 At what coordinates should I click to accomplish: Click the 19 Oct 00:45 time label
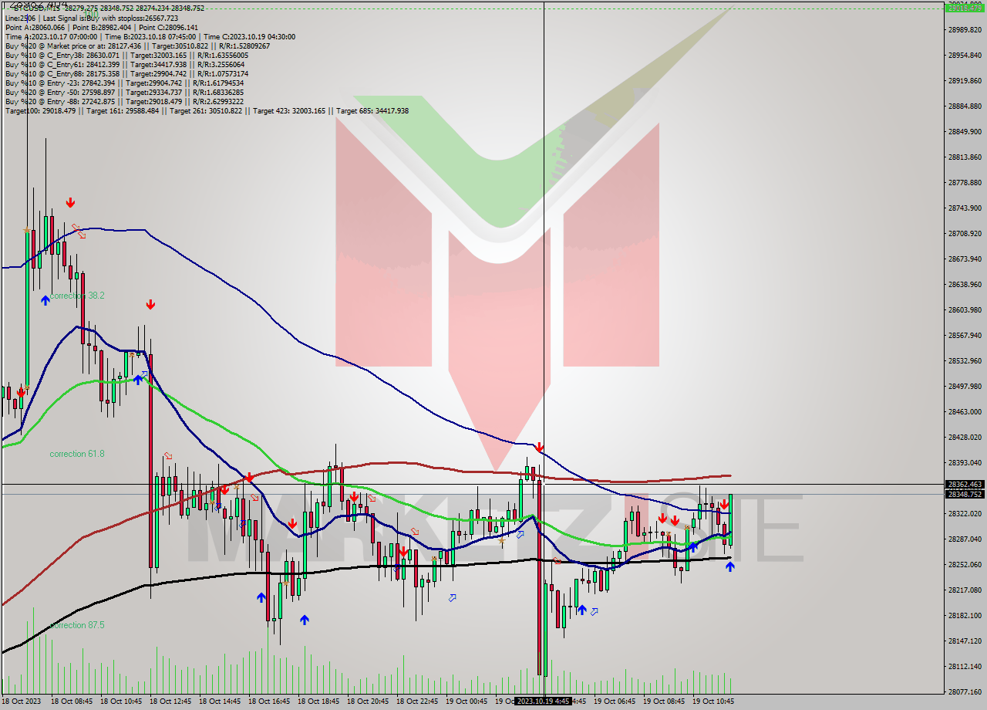coord(466,702)
